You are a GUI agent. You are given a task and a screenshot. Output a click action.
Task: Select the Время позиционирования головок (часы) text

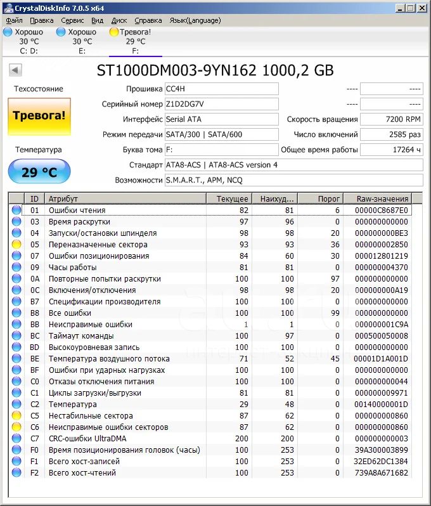tap(124, 450)
